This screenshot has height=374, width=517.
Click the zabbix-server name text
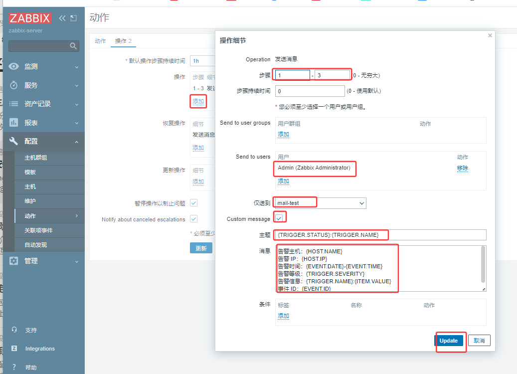click(x=25, y=30)
